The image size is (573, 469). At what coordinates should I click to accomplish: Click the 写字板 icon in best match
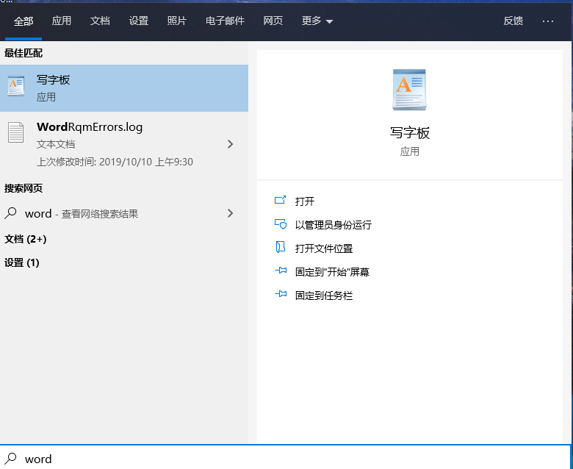click(16, 86)
